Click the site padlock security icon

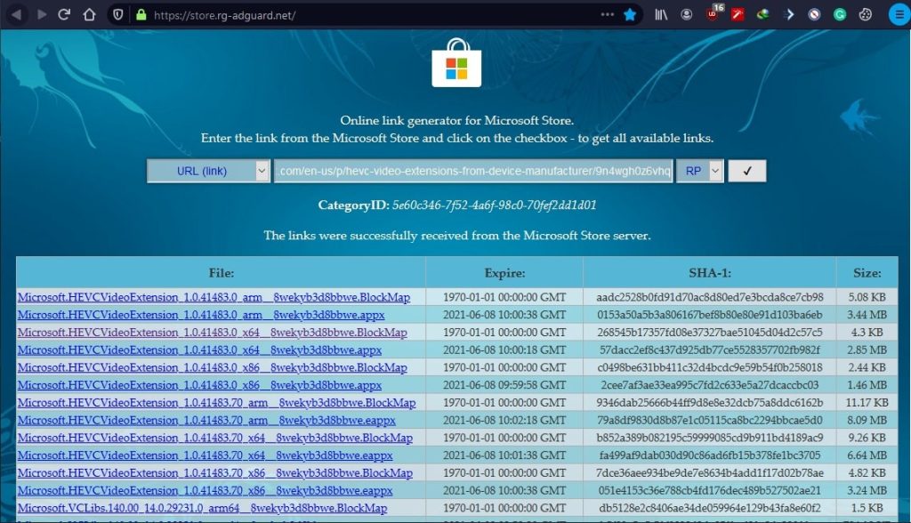141,15
